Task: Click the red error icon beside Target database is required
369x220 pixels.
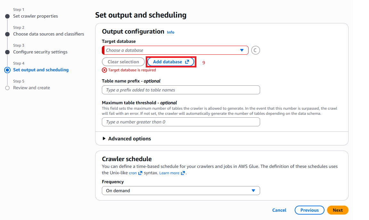Action: [104, 70]
